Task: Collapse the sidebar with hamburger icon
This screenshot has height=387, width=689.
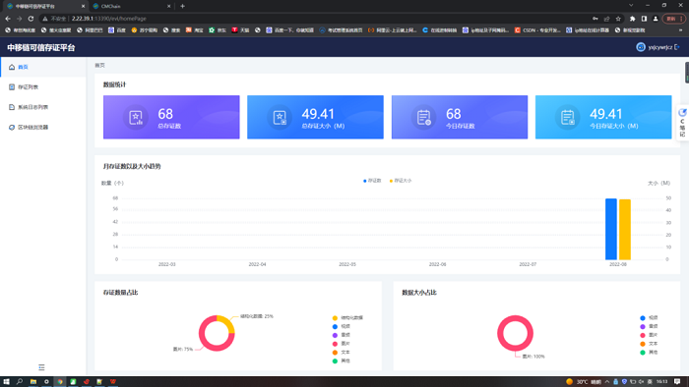Action: (41, 367)
